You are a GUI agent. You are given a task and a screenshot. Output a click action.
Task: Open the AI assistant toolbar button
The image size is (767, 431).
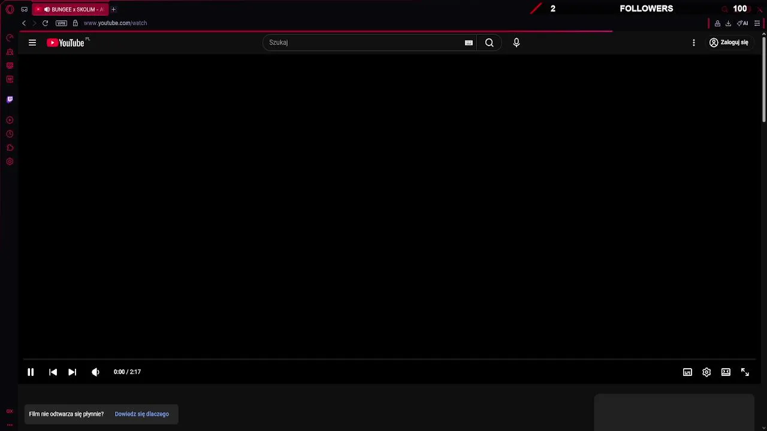(x=742, y=23)
